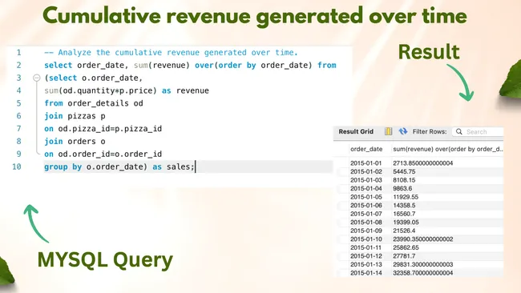Click value 8108.15

(404, 180)
